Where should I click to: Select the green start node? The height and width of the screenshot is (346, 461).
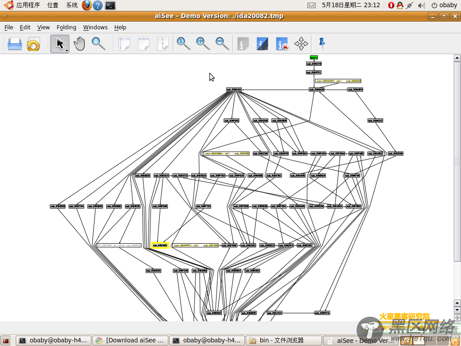point(314,57)
